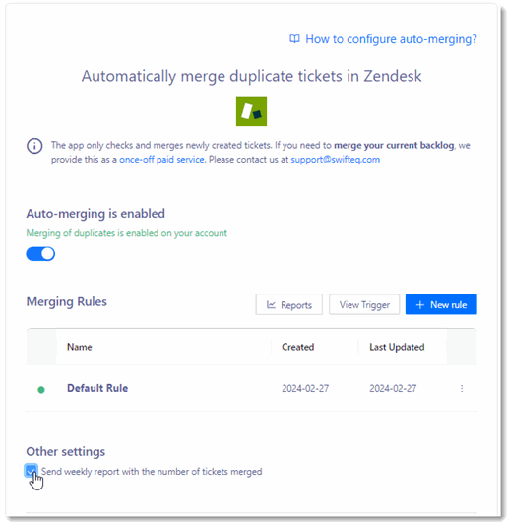Disable the auto-merging toggle switch
The height and width of the screenshot is (522, 507).
click(40, 254)
